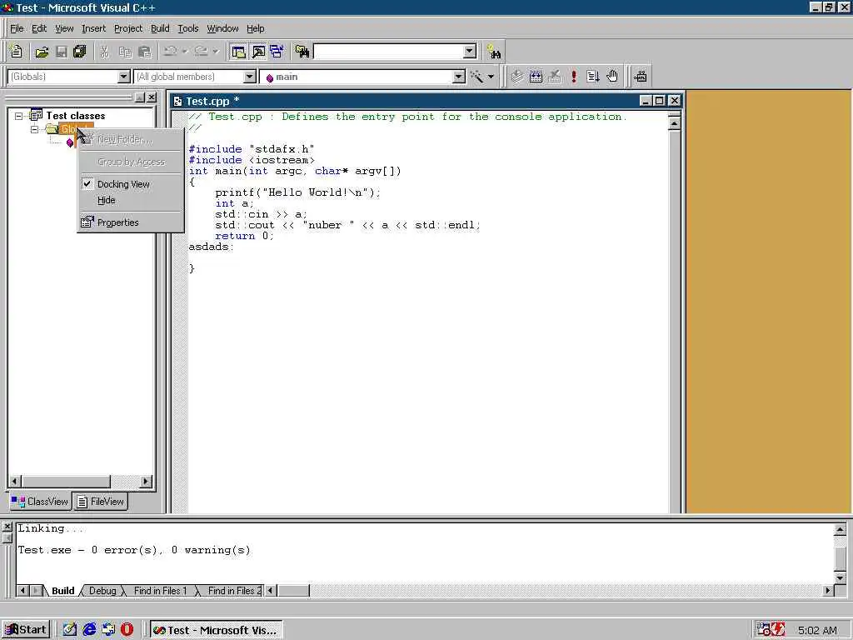
Task: Open the Help menu
Action: tap(256, 28)
